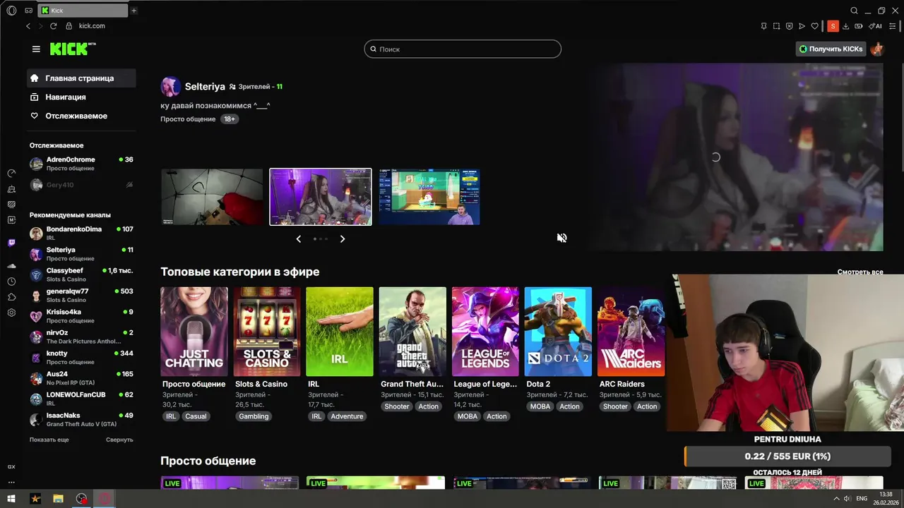904x508 pixels.
Task: Open the League of Legends category card
Action: click(485, 332)
